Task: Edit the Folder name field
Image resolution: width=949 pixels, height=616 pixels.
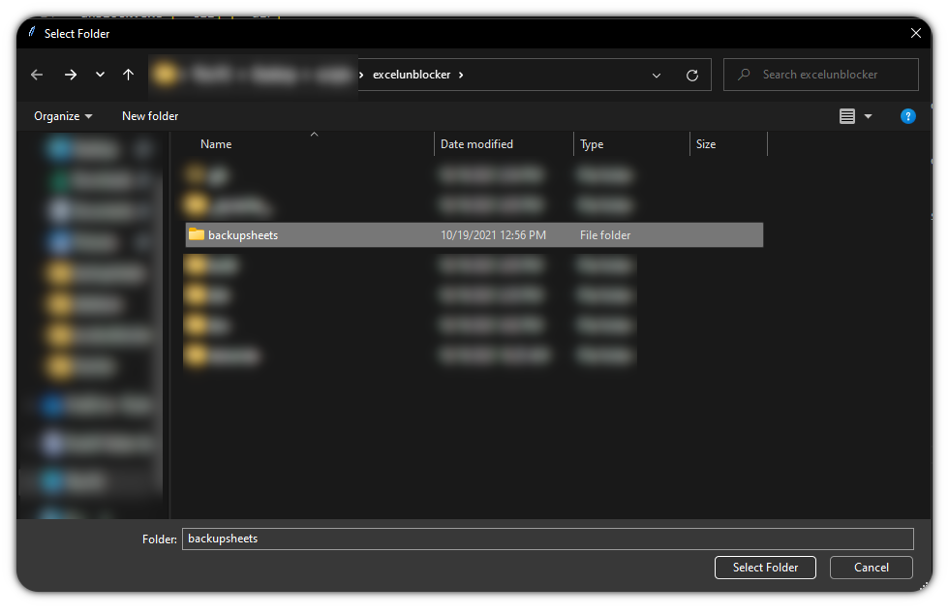Action: (x=548, y=539)
